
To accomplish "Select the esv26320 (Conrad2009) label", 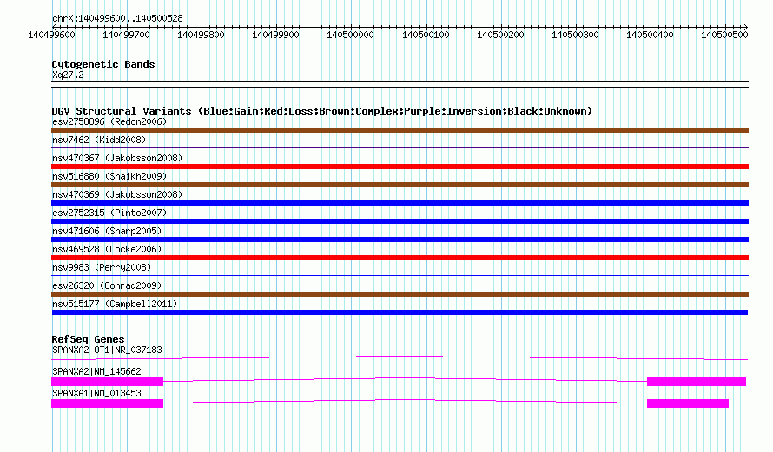I will (107, 285).
